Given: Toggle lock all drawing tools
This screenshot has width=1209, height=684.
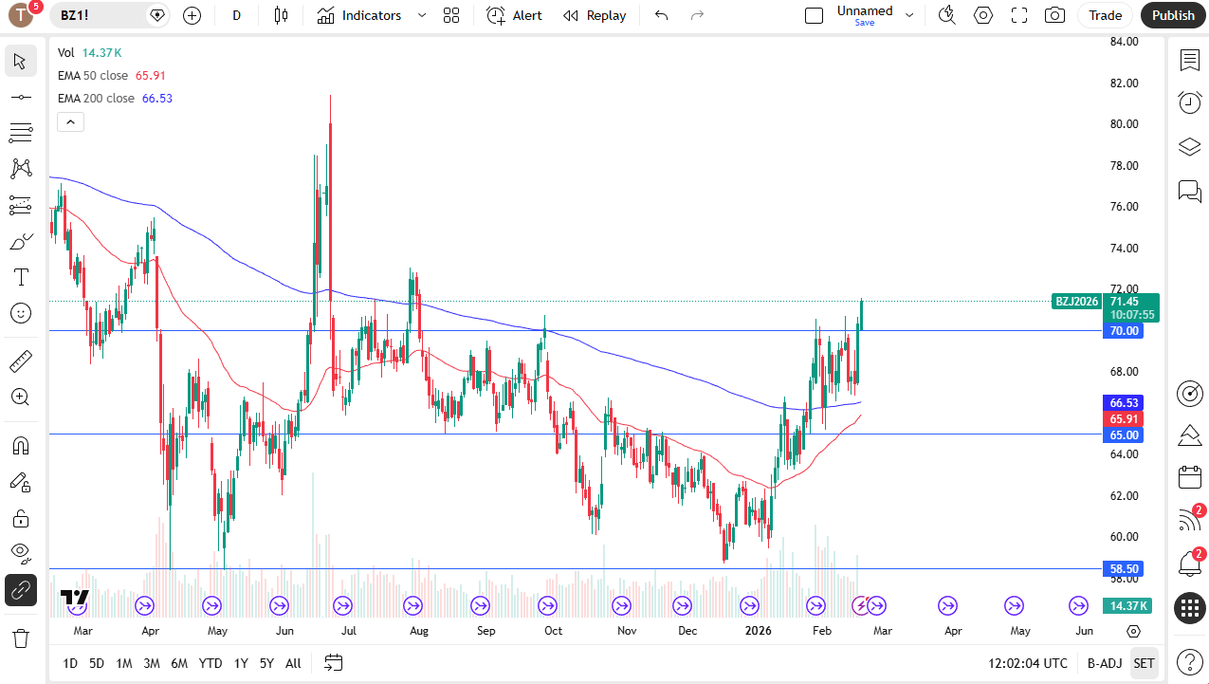Looking at the screenshot, I should pyautogui.click(x=21, y=518).
